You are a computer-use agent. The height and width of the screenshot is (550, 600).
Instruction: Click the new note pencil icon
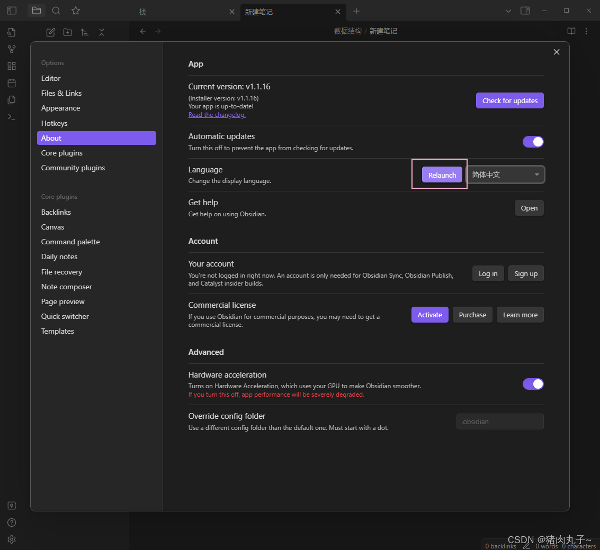click(x=50, y=32)
